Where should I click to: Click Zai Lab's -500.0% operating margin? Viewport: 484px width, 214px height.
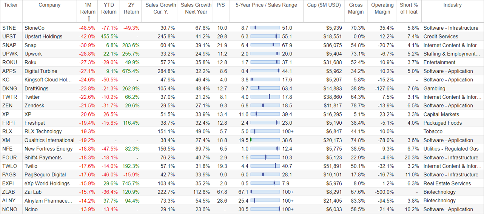coord(384,192)
